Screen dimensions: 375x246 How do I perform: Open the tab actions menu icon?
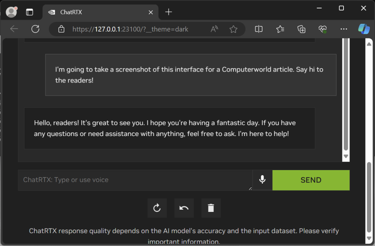(x=29, y=12)
